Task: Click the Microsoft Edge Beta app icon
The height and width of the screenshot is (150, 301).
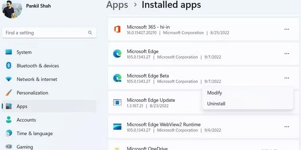Action: pyautogui.click(x=117, y=78)
